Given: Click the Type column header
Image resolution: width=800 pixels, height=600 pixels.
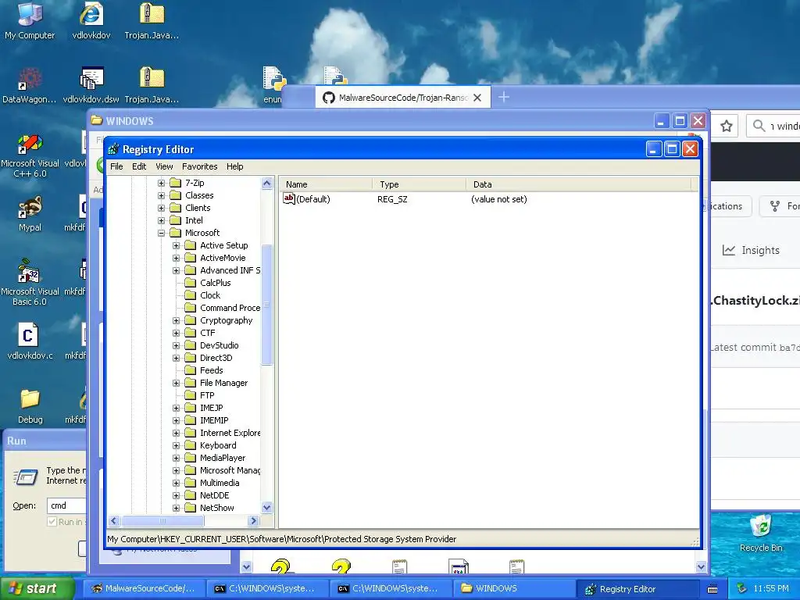Looking at the screenshot, I should click(420, 184).
